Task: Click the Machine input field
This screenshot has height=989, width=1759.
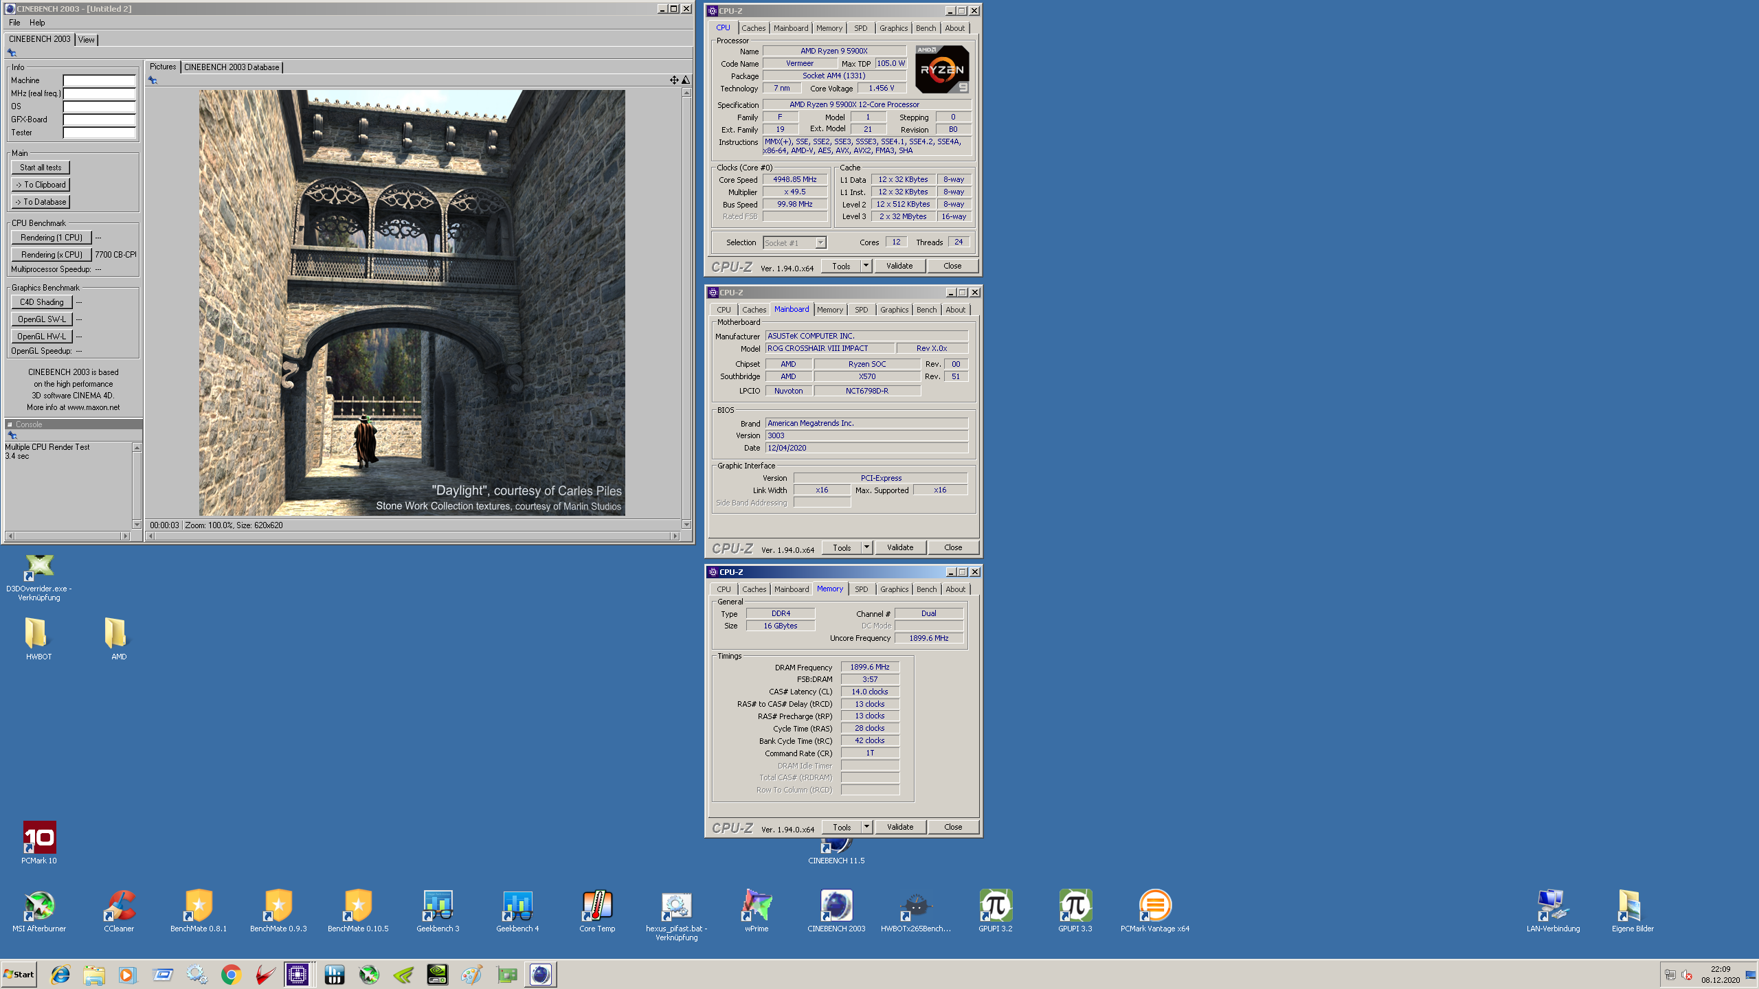Action: [x=100, y=80]
